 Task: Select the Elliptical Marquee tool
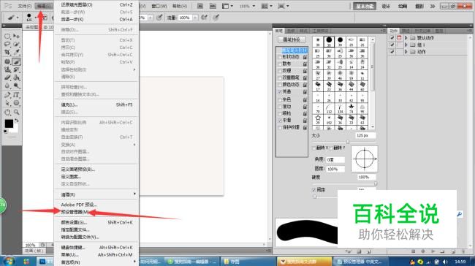pyautogui.click(x=7, y=37)
